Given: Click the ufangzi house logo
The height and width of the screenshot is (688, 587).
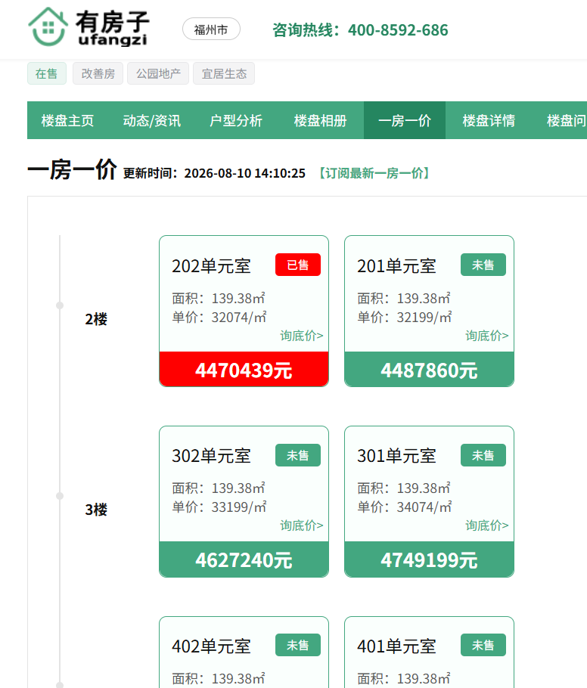Looking at the screenshot, I should click(88, 27).
